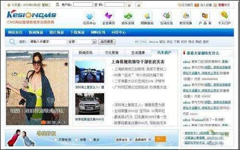Focus the 用户名 username input
The image size is (240, 150).
pyautogui.click(x=83, y=5)
